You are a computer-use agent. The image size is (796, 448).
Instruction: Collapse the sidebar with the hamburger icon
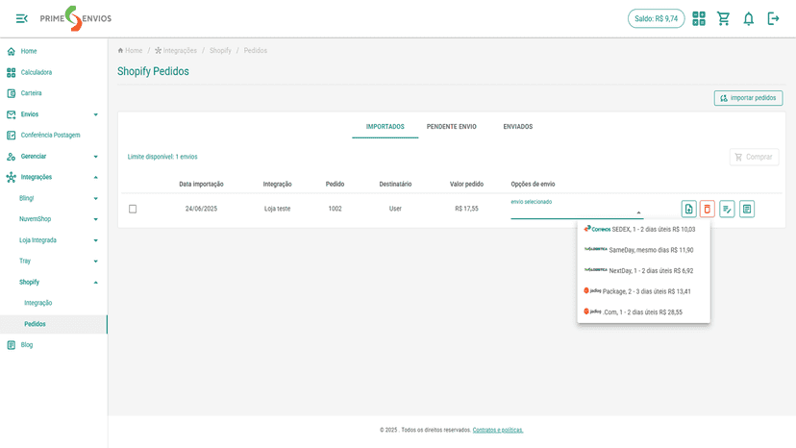pyautogui.click(x=22, y=19)
